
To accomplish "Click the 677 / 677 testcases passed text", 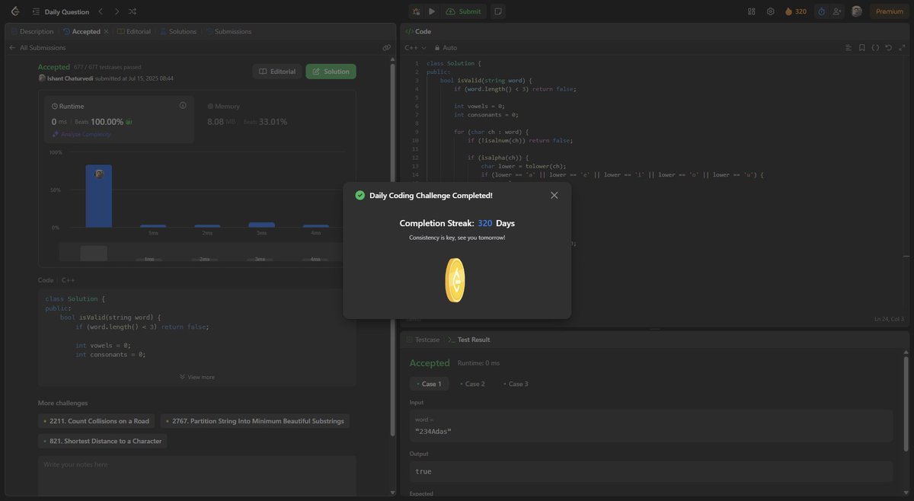I will [107, 68].
